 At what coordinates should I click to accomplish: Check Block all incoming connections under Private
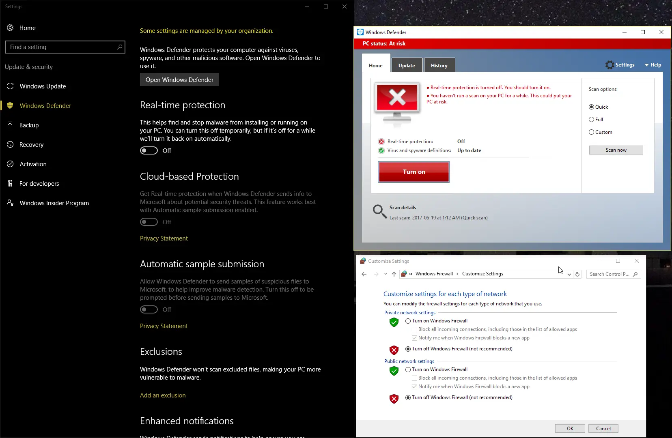[414, 329]
